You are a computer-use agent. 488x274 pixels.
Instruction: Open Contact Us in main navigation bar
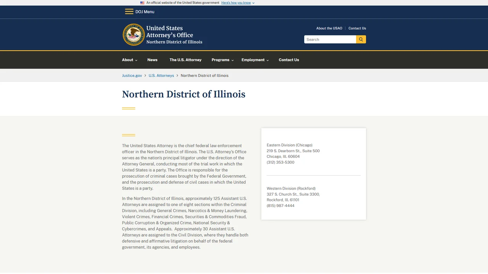point(289,60)
